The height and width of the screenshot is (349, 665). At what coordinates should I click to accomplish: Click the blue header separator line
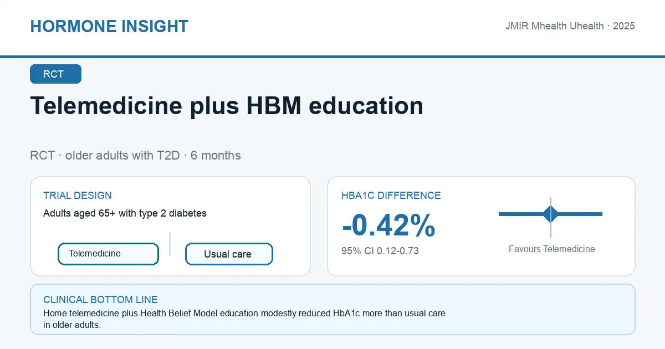pos(332,57)
